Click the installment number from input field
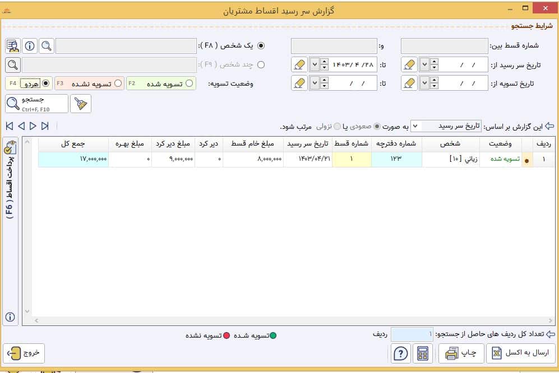This screenshot has width=559, height=373. point(444,46)
